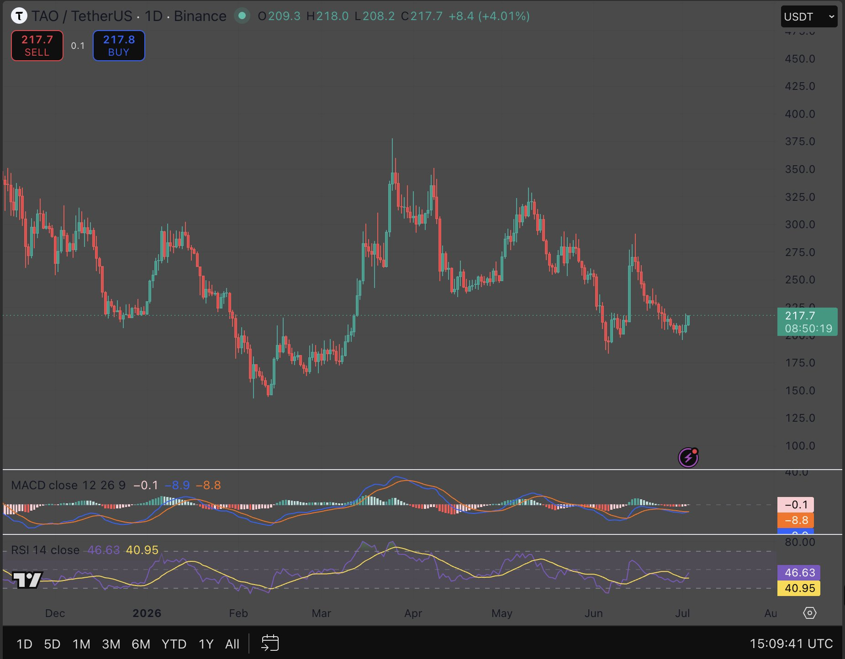Select the 6M time range
Viewport: 845px width, 659px height.
(141, 644)
